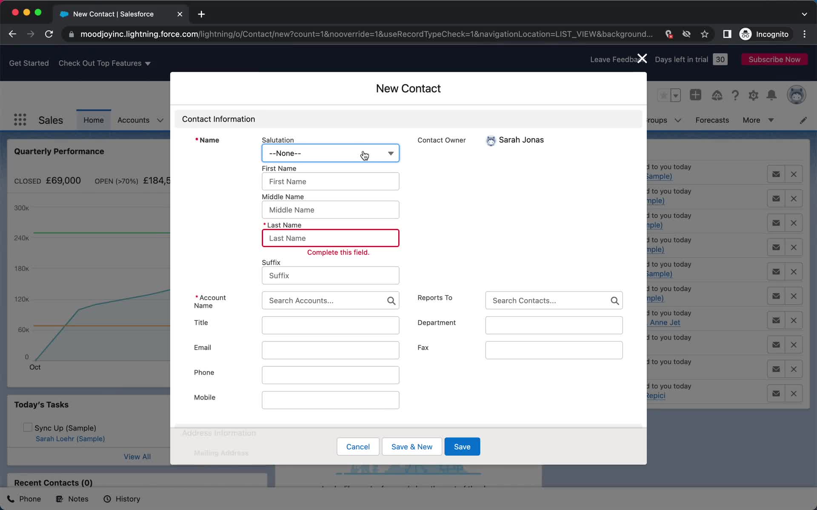Screen dimensions: 817x510
Task: Open the Salesforce Help question mark icon
Action: 735,95
